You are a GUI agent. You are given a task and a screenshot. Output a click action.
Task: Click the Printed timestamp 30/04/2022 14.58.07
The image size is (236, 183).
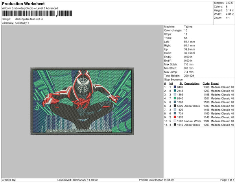coord(162,180)
